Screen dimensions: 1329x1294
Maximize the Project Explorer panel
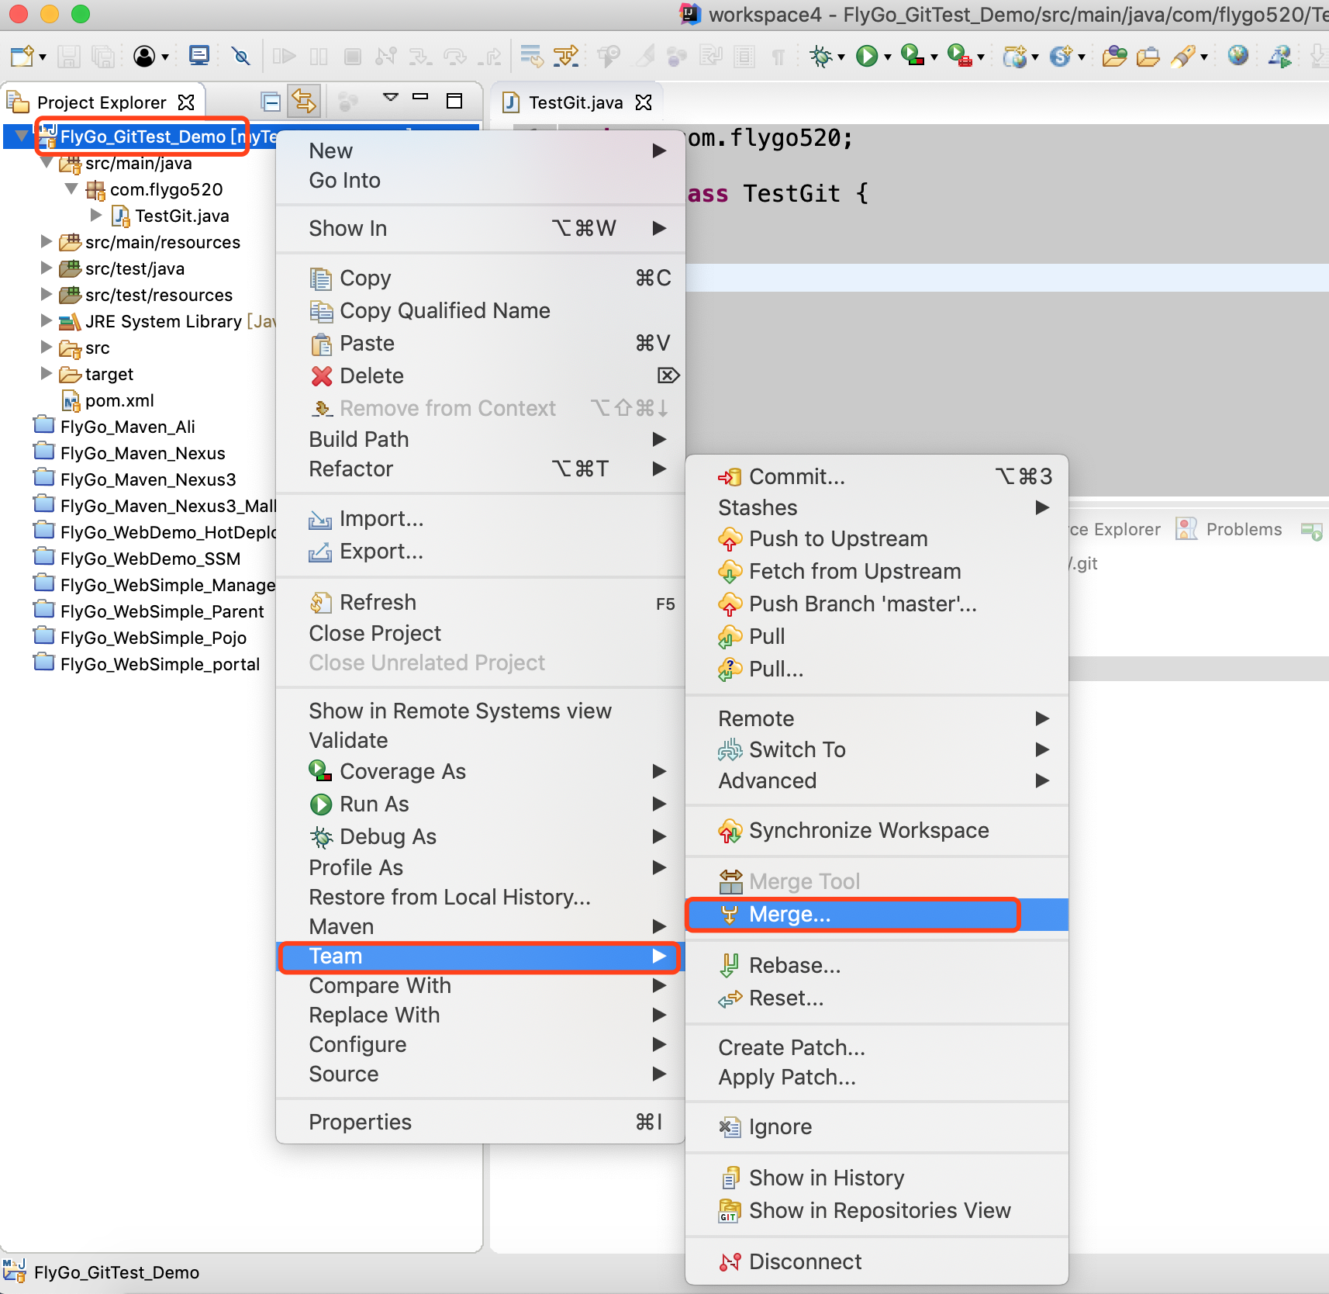(454, 100)
